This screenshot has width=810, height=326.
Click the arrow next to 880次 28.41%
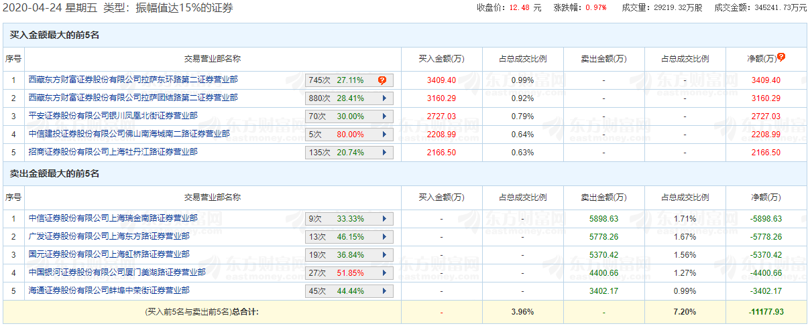pyautogui.click(x=384, y=98)
